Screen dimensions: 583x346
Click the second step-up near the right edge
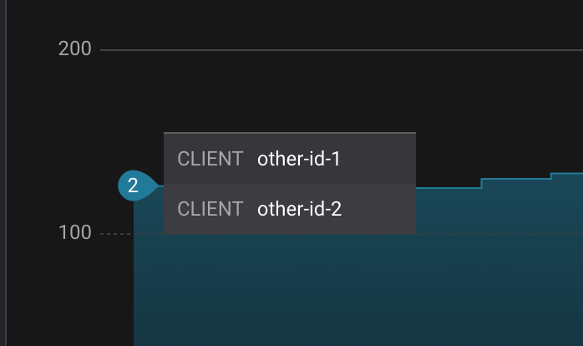click(x=551, y=176)
